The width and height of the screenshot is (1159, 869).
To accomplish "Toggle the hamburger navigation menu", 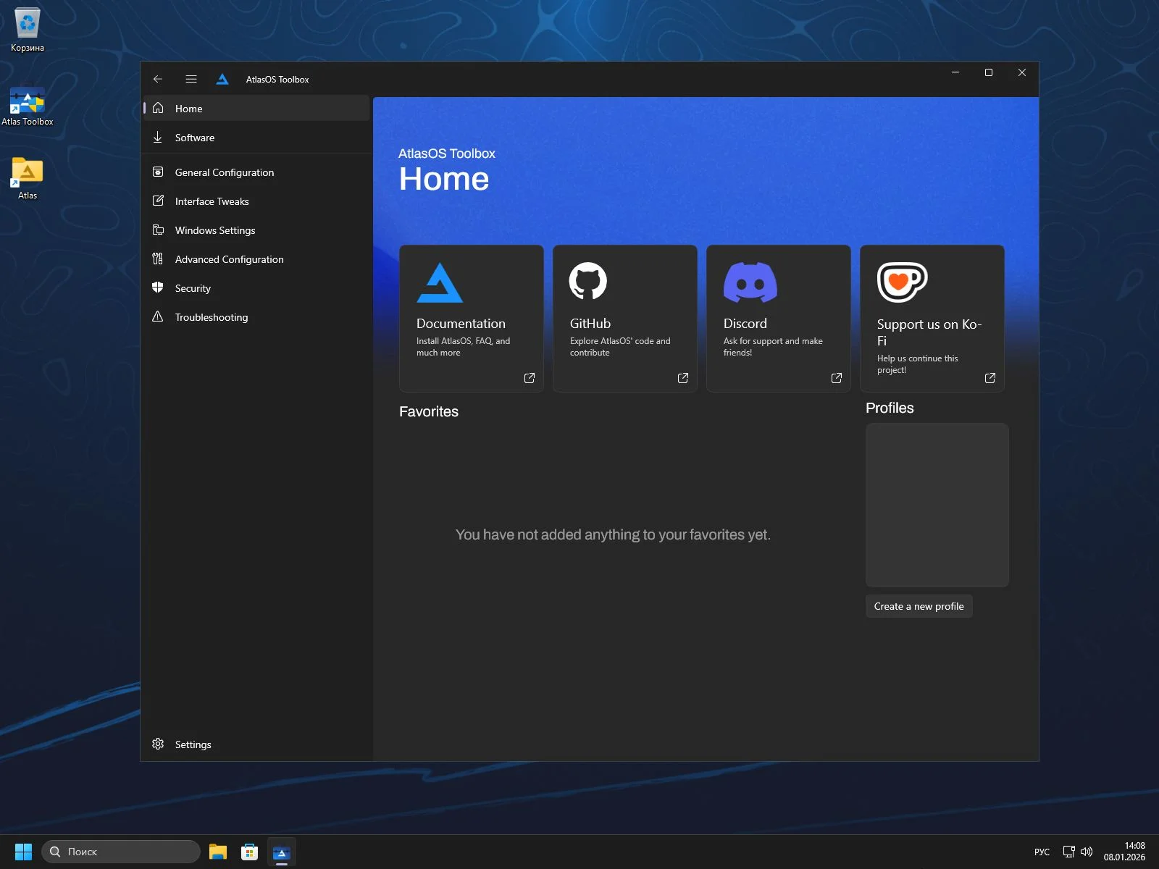I will tap(191, 79).
